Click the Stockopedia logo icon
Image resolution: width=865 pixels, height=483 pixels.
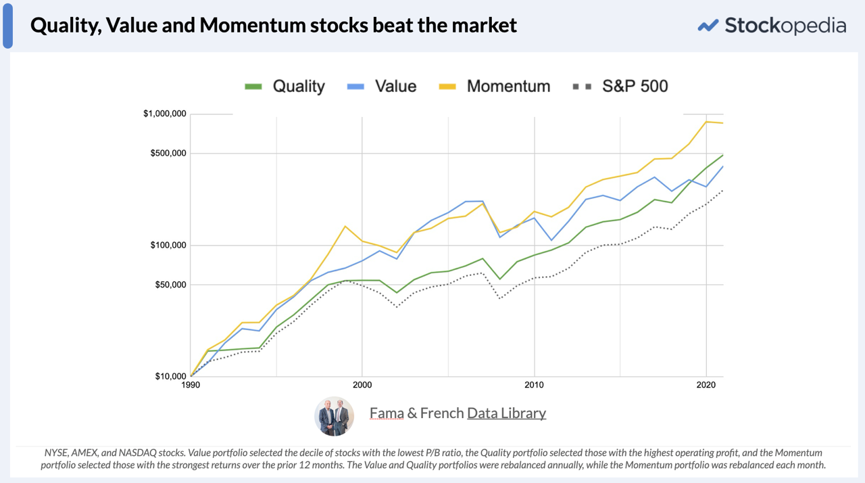tap(708, 26)
